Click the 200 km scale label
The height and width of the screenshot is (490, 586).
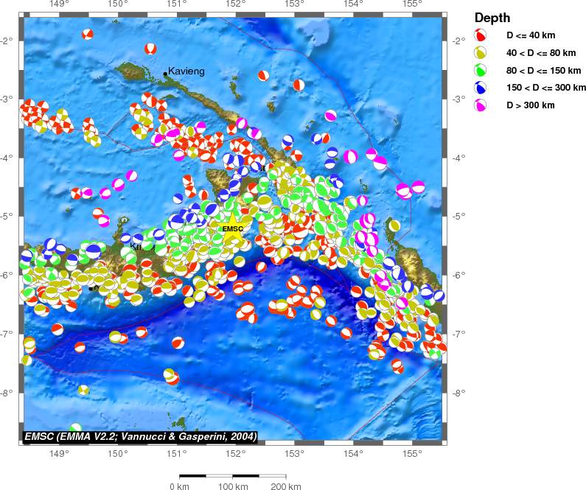(285, 486)
